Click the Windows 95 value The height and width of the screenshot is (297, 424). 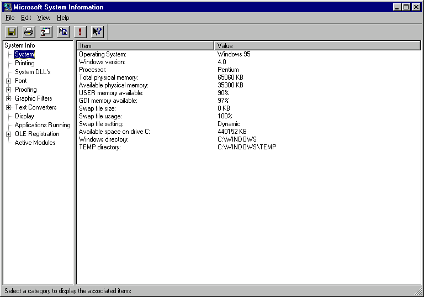point(234,54)
